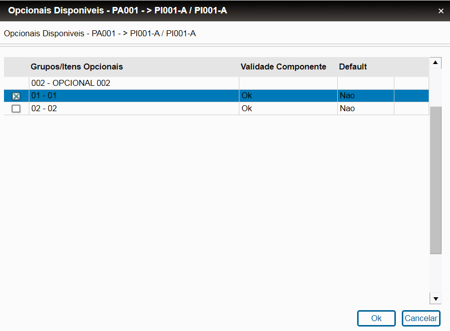Select the 002 - OPCIONAL 002 group row
The image size is (450, 331).
coord(71,83)
